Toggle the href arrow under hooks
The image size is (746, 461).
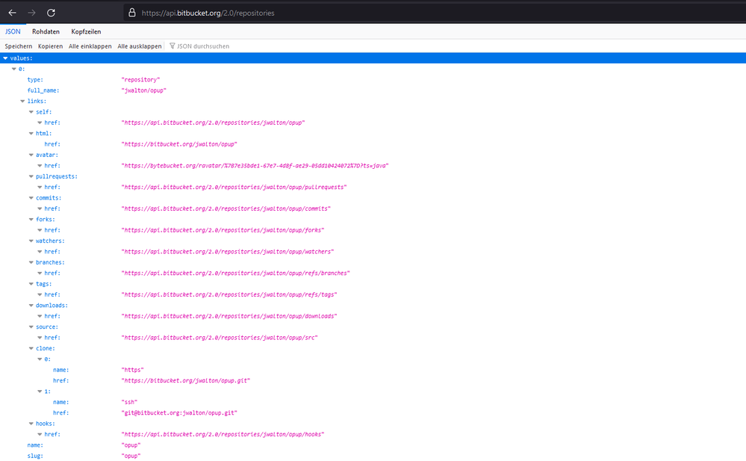tap(40, 434)
